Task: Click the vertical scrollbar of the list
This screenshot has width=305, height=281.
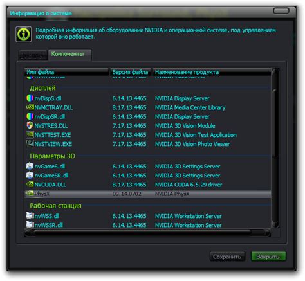Action: point(275,148)
